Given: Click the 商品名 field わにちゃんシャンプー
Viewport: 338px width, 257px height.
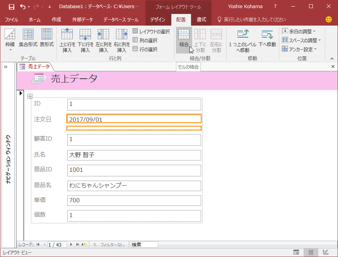Looking at the screenshot, I should pyautogui.click(x=134, y=186).
